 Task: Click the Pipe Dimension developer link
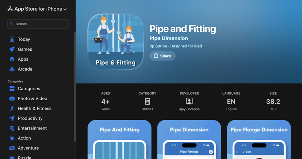[x=169, y=38]
